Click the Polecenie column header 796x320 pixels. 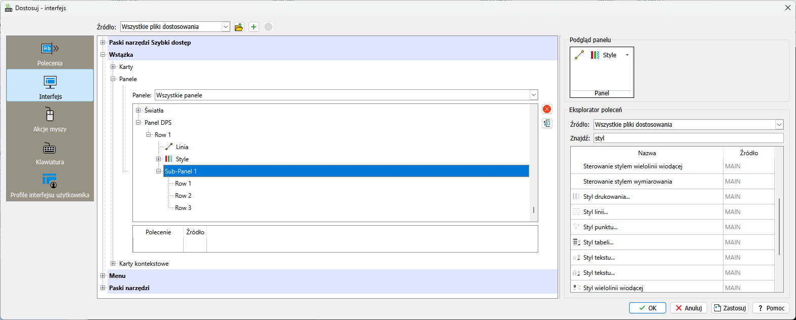(x=158, y=232)
